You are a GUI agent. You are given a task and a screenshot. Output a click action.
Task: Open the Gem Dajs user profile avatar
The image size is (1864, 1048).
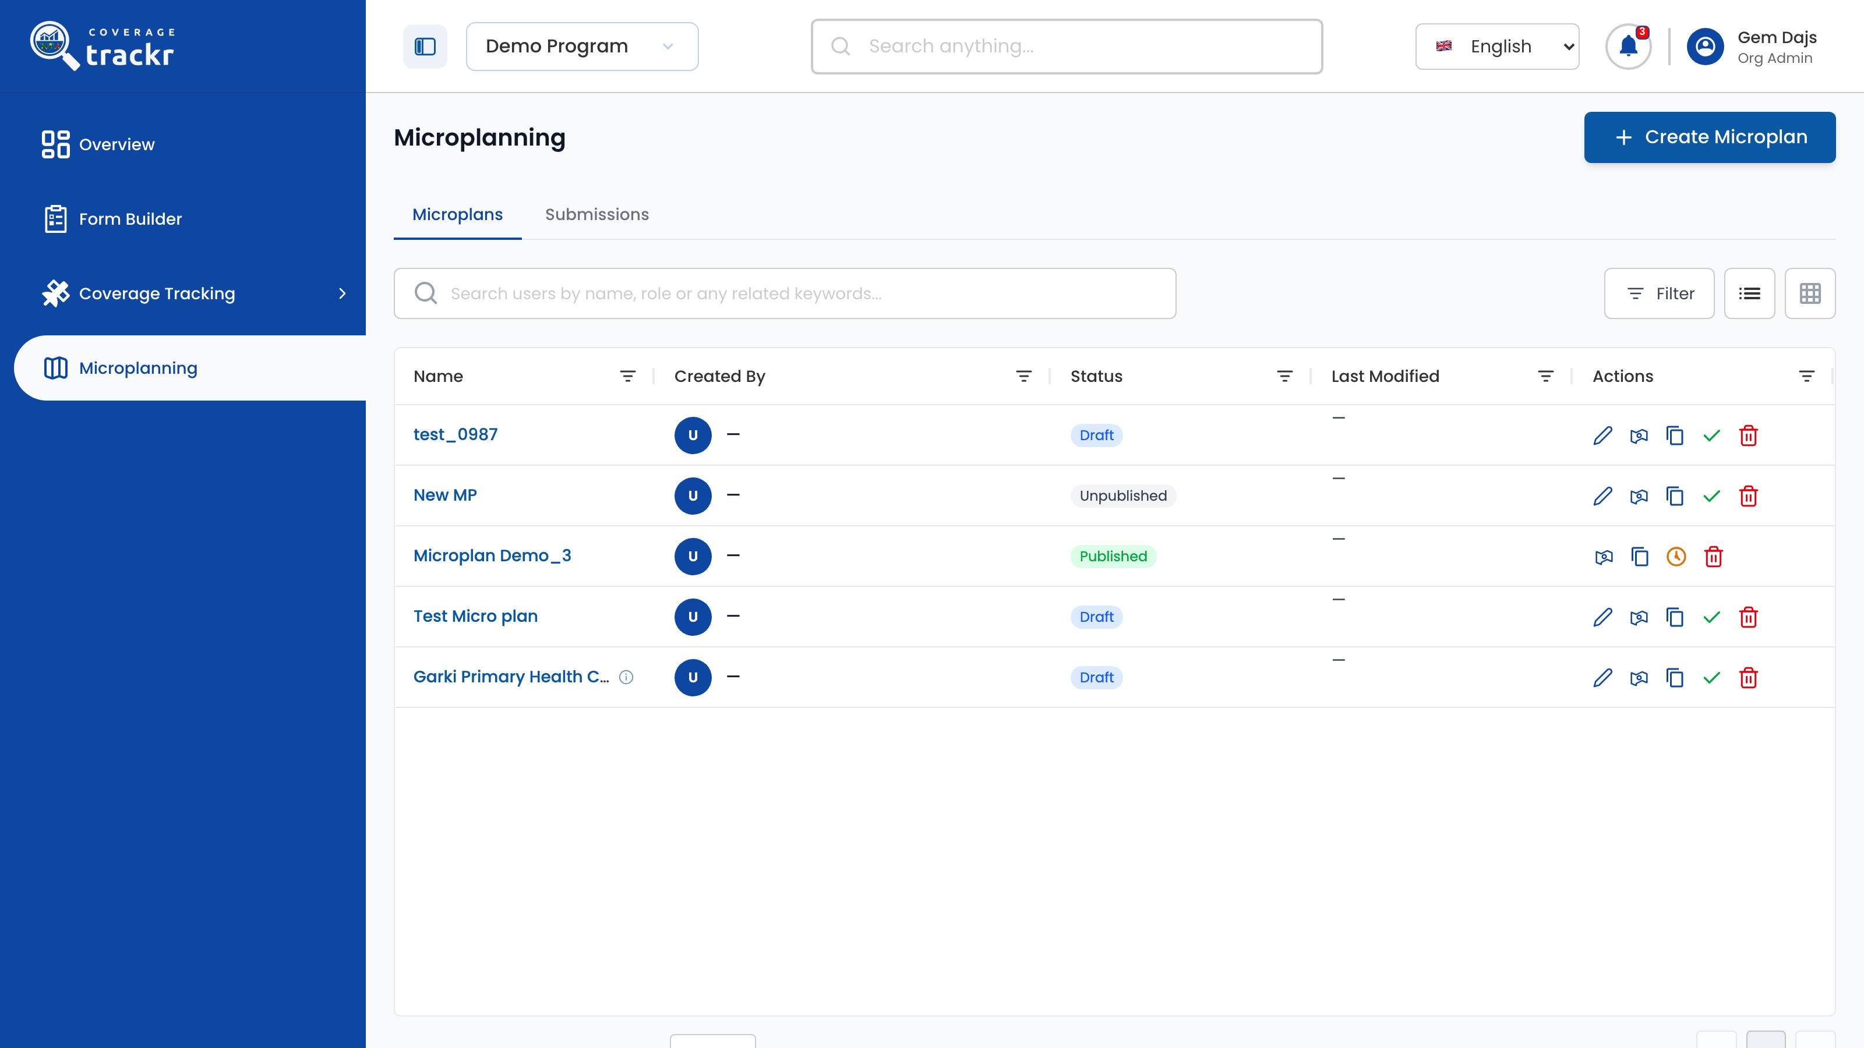[x=1705, y=47]
